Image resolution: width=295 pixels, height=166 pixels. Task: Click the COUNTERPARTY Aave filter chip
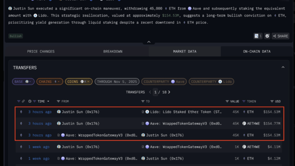164,82
